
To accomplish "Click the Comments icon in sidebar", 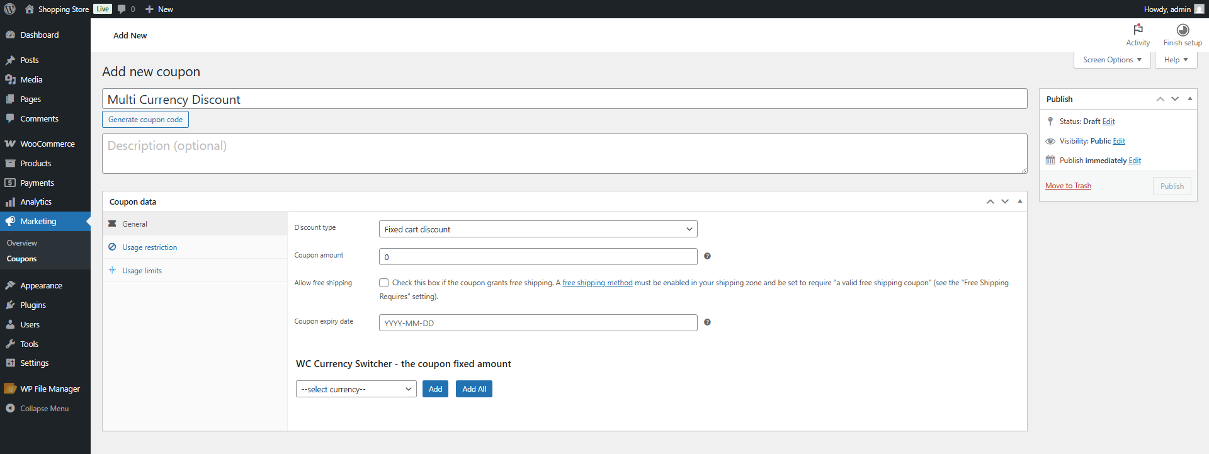I will 10,118.
